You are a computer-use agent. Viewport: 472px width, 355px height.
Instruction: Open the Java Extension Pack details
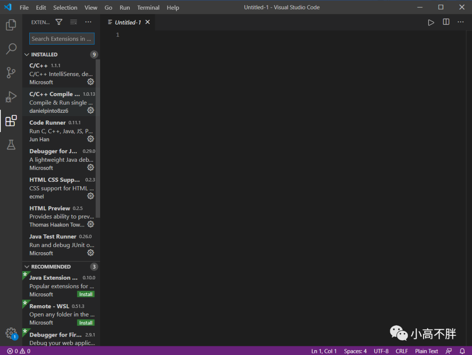pyautogui.click(x=61, y=286)
